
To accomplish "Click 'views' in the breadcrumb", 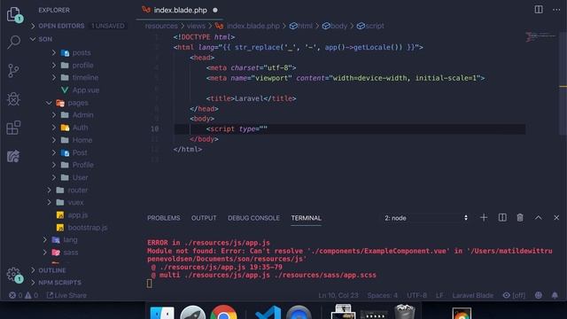I will [196, 26].
